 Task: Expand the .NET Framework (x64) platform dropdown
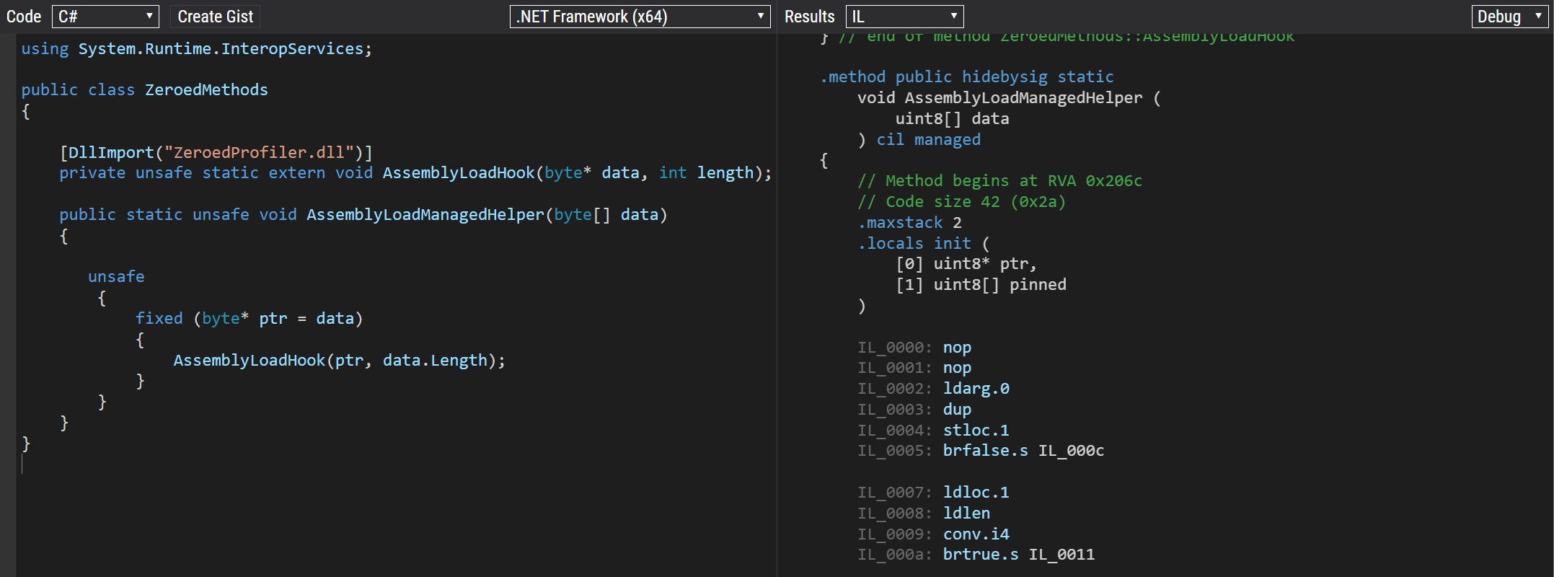pos(640,17)
